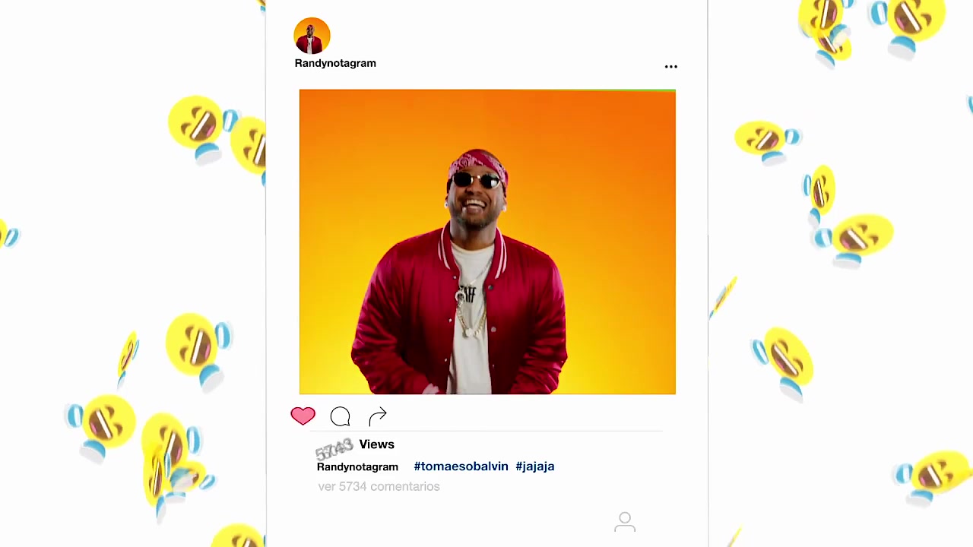Viewport: 973px width, 547px height.
Task: Expand 'ver 5734 comentarios' comments
Action: (379, 486)
